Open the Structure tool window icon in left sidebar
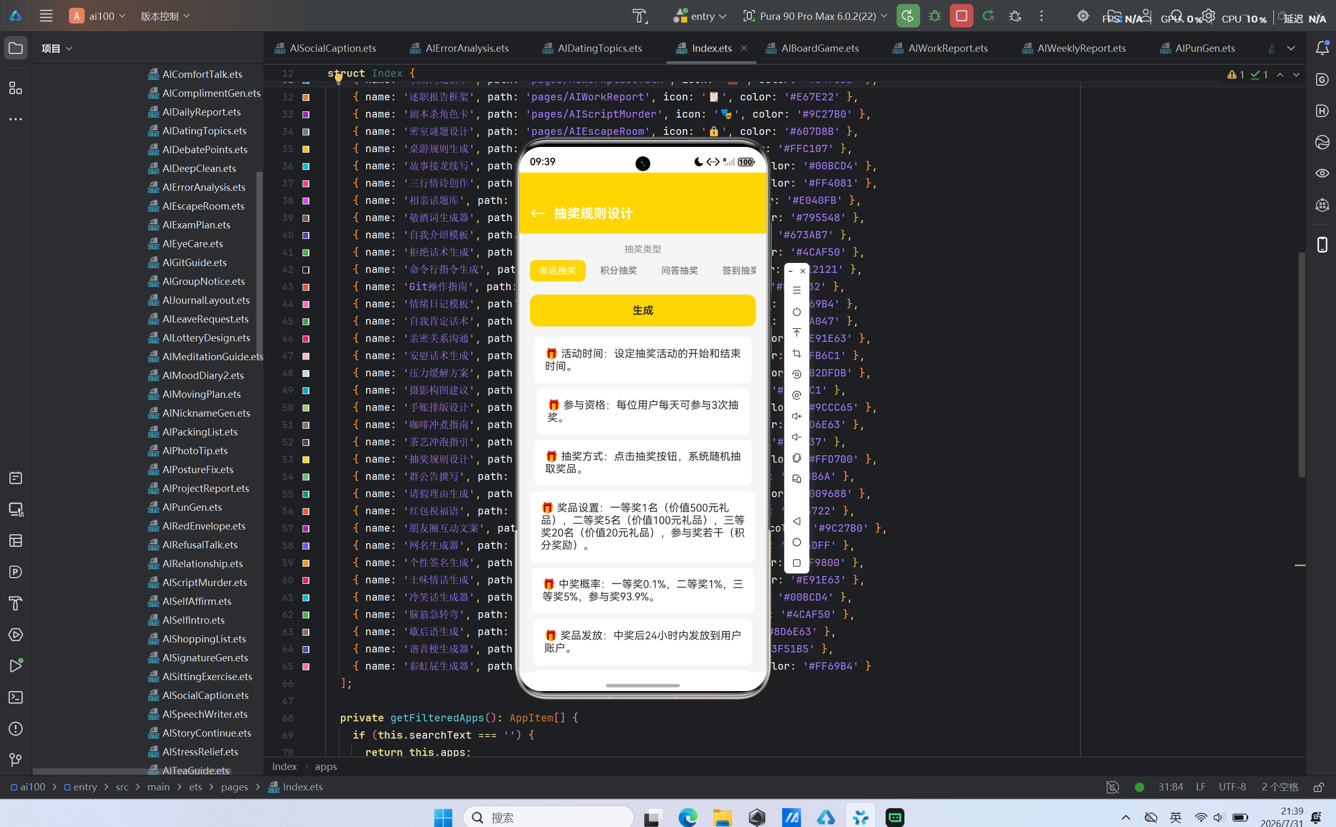 click(x=16, y=88)
